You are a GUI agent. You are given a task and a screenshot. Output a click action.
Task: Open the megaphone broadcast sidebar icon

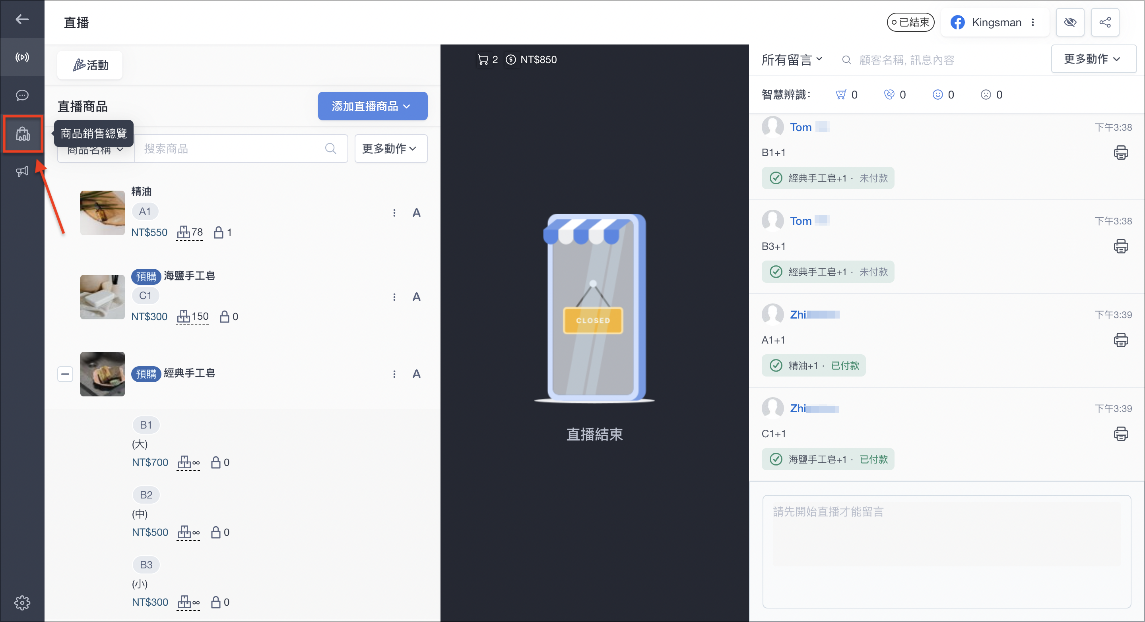[22, 171]
